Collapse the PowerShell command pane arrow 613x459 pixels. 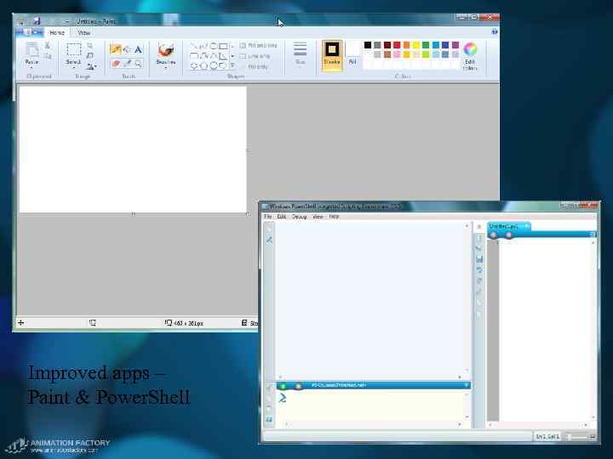[466, 386]
